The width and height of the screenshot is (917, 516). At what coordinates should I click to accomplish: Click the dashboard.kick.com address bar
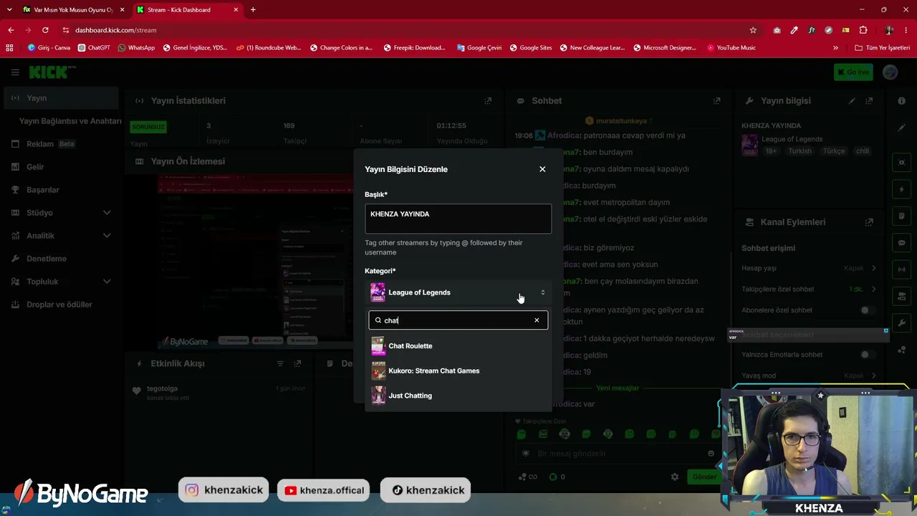coord(401,30)
